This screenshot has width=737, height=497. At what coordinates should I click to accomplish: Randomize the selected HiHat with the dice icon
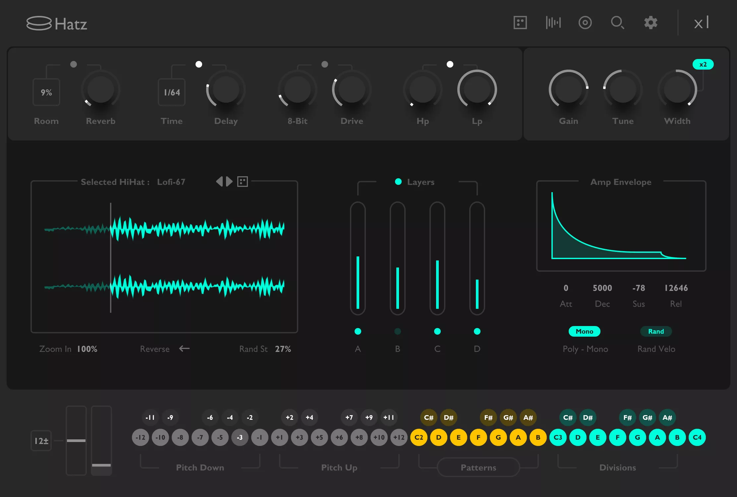(x=243, y=181)
